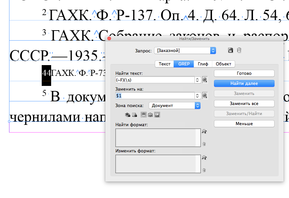Switch to the Текст tab
289x198 pixels.
tap(164, 64)
